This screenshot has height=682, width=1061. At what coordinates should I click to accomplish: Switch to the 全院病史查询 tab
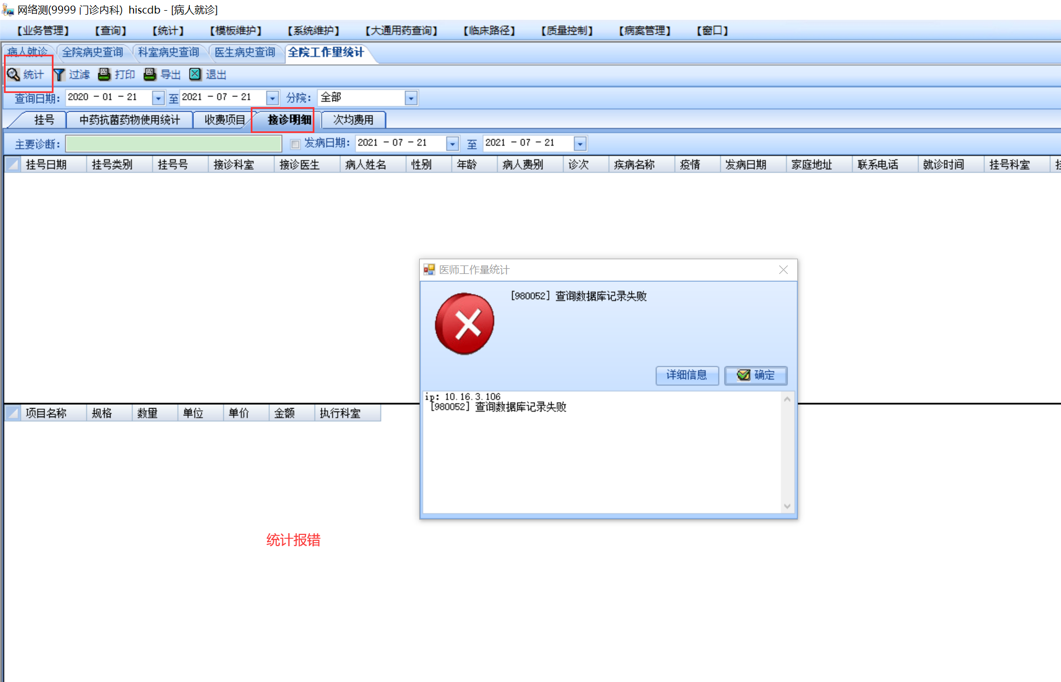[x=93, y=52]
